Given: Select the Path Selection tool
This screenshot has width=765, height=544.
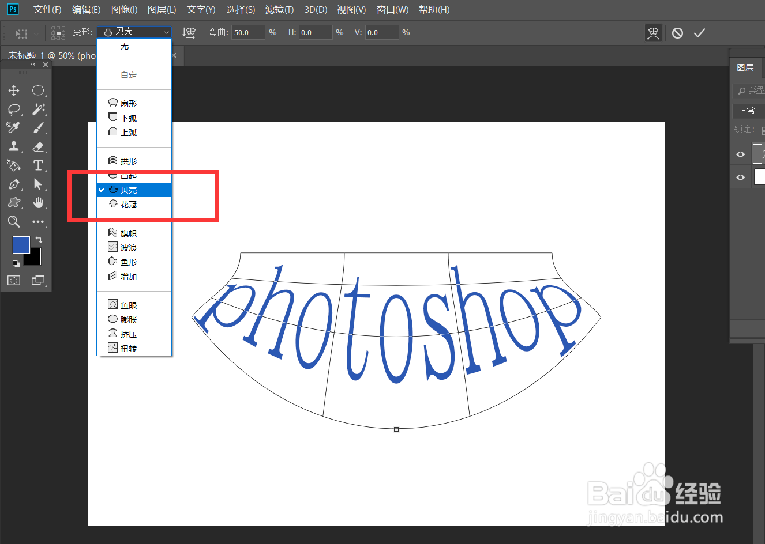Looking at the screenshot, I should pyautogui.click(x=38, y=184).
